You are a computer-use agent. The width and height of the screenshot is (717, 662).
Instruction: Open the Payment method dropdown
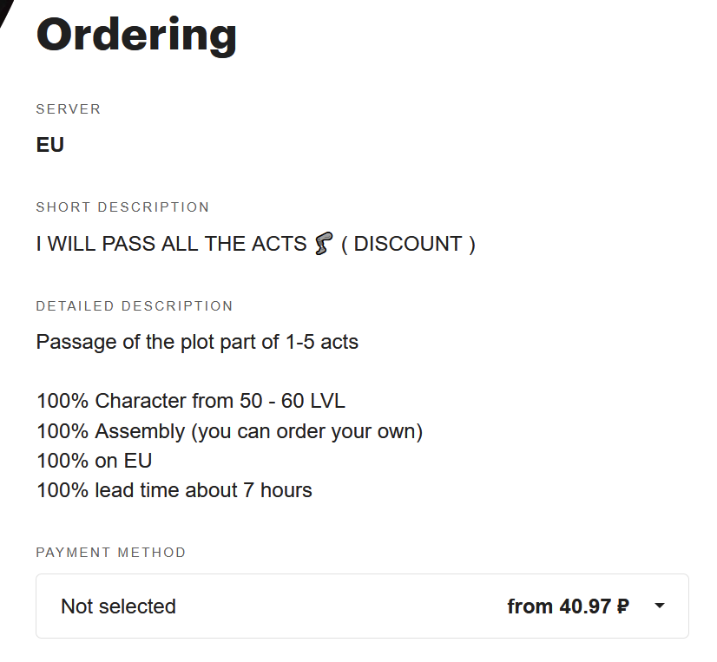click(361, 606)
